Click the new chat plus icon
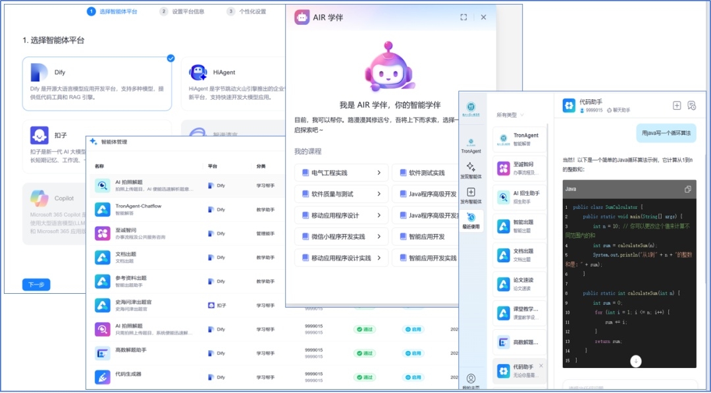Image resolution: width=711 pixels, height=393 pixels. (677, 105)
